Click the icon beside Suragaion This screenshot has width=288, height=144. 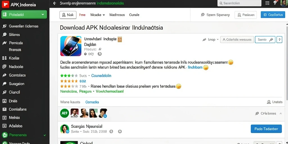click(x=4, y=84)
